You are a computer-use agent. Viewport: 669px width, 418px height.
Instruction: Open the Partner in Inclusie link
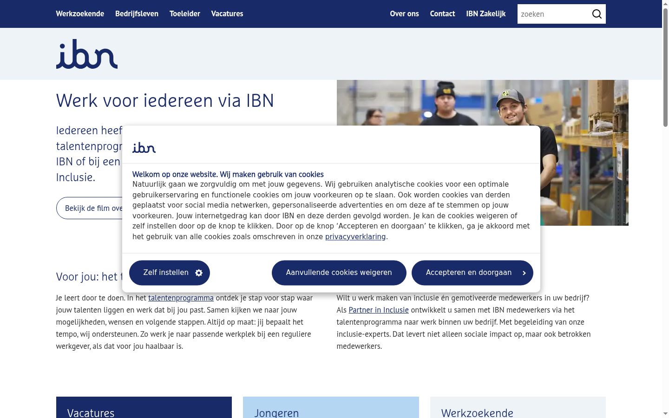379,310
